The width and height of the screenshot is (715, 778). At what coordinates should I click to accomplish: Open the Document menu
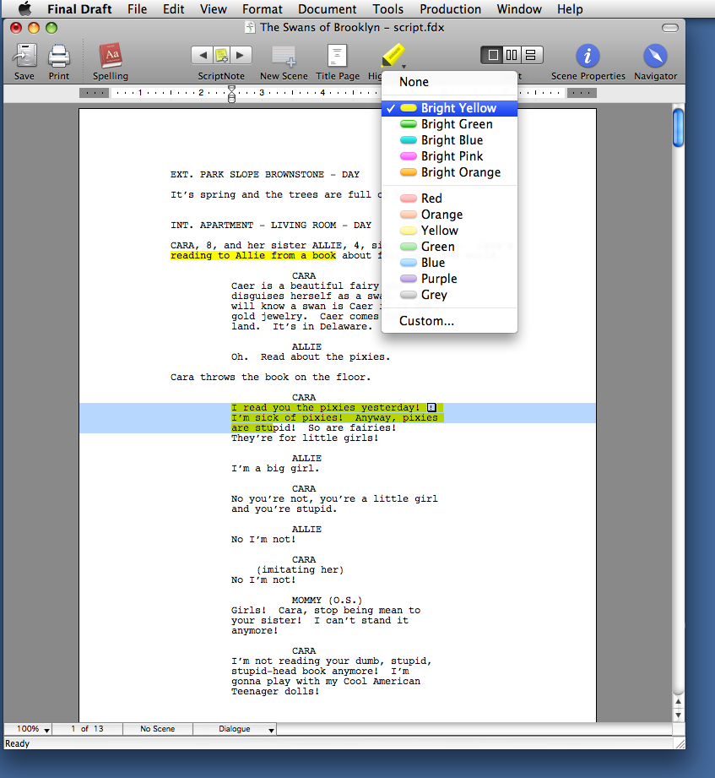tap(327, 9)
